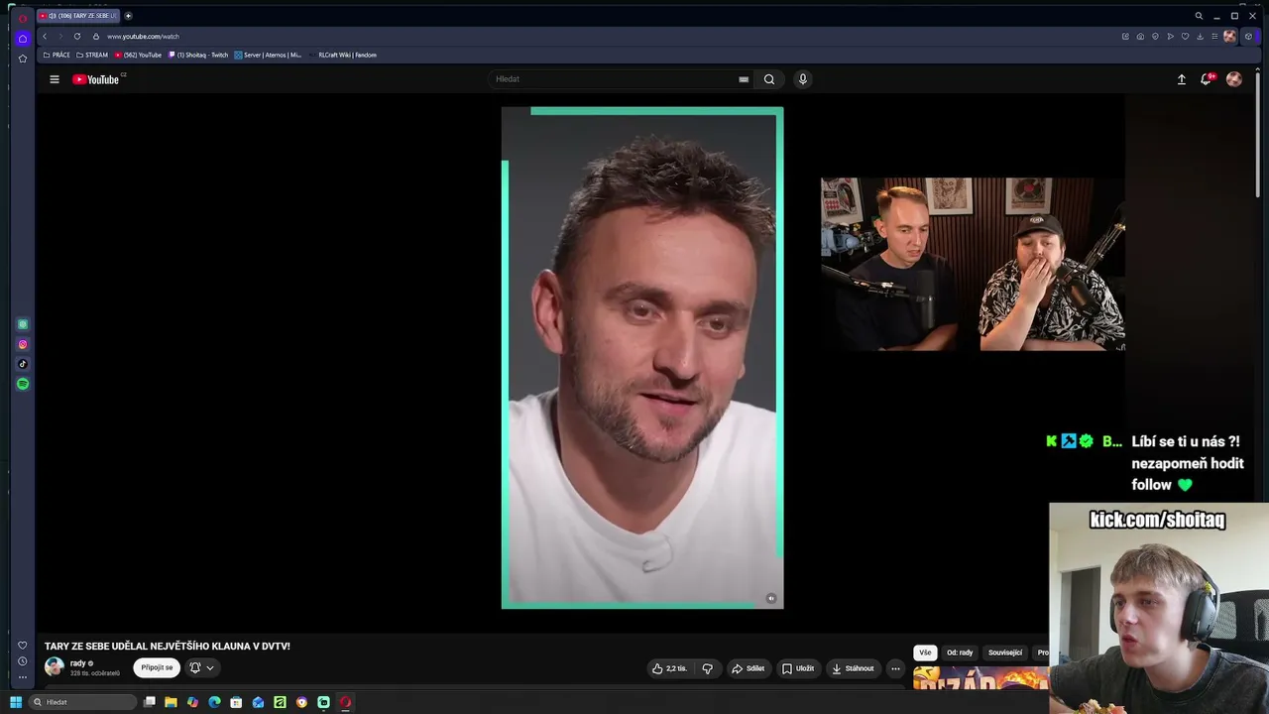Open the YouTube guide hamburger menu
The width and height of the screenshot is (1269, 714).
click(x=55, y=79)
